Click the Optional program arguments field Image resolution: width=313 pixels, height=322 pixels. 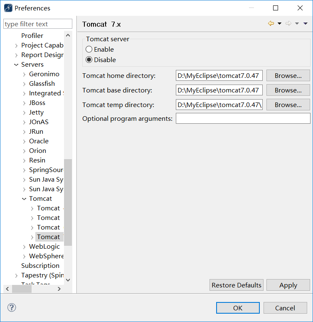tap(243, 119)
